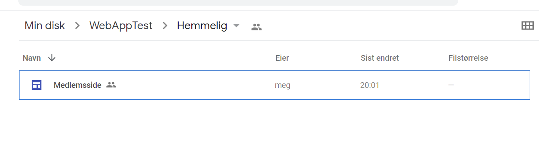Image resolution: width=539 pixels, height=164 pixels.
Task: Click the Filstørrelse column header
Action: click(468, 58)
